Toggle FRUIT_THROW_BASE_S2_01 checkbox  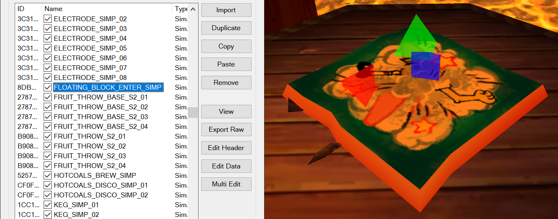click(x=48, y=97)
